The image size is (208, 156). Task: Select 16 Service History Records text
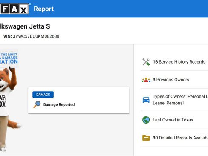(x=179, y=62)
